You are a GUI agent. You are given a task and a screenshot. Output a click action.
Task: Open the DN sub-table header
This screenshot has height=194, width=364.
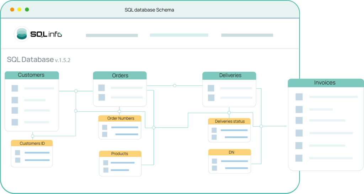coord(230,153)
